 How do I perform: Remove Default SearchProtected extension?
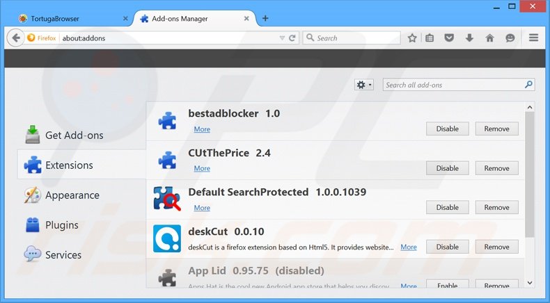[496, 207]
